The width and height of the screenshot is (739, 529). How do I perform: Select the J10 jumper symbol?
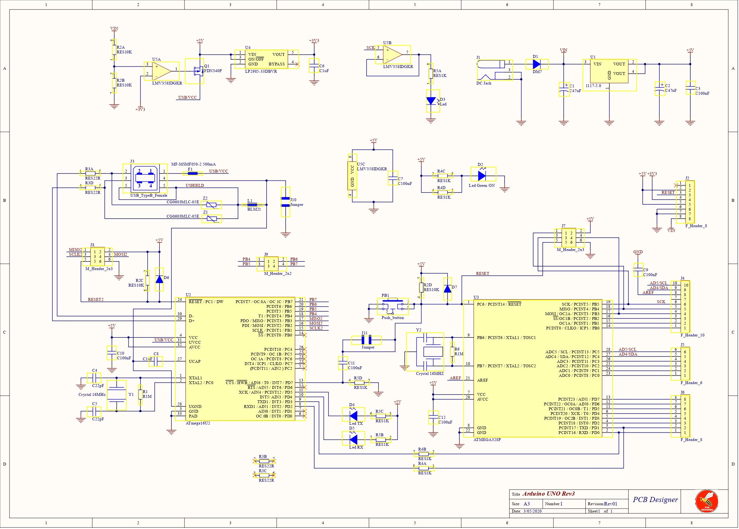285,202
